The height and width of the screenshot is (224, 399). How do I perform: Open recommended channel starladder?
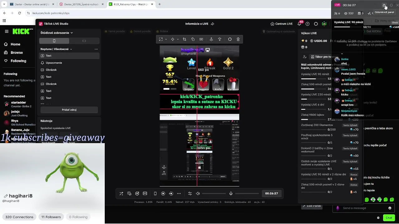[x=19, y=105]
